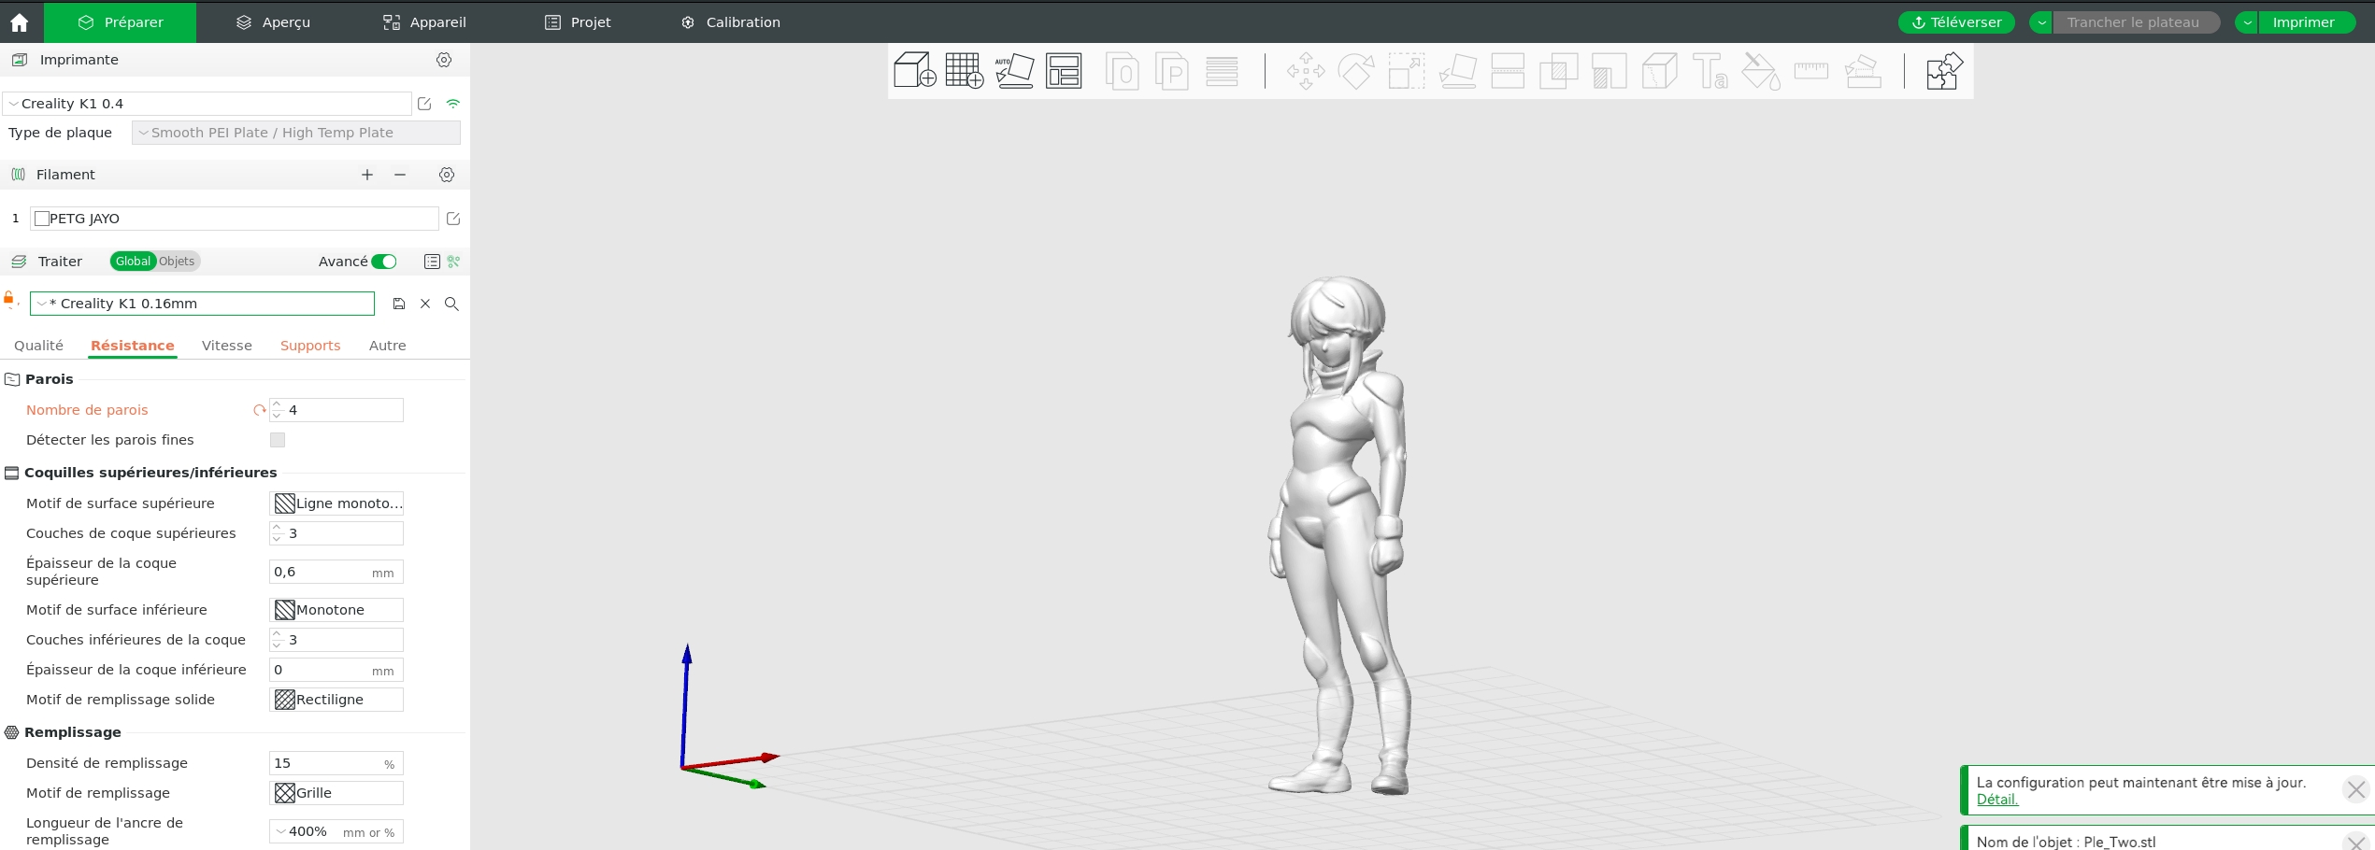Screen dimensions: 2375x850
Task: Click the Add model cube icon
Action: (914, 70)
